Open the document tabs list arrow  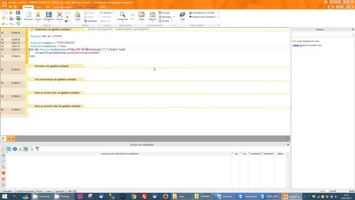(x=288, y=138)
